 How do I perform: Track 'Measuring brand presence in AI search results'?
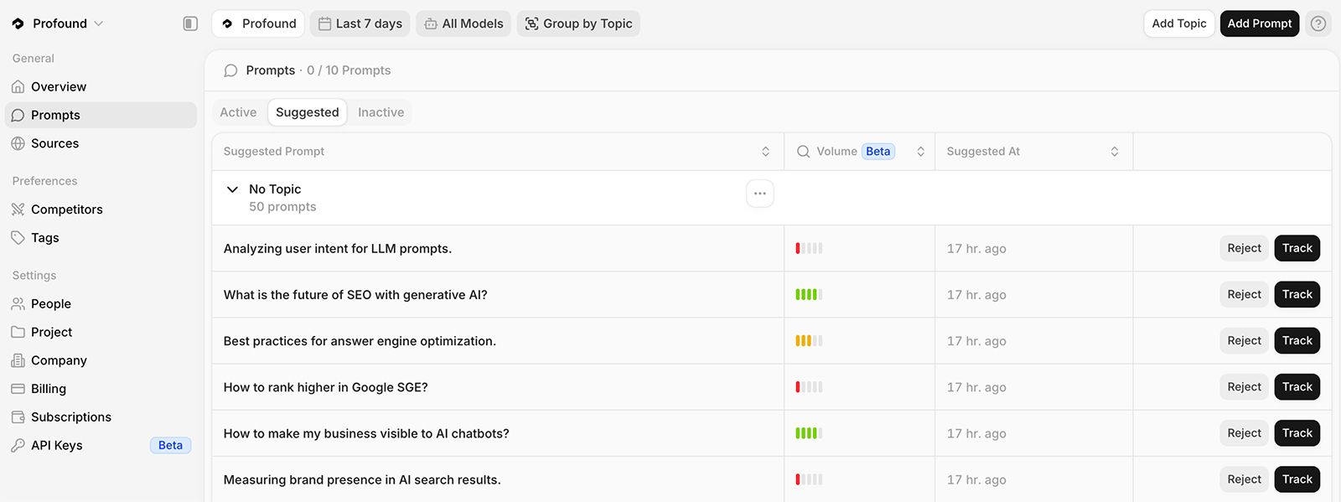1297,479
